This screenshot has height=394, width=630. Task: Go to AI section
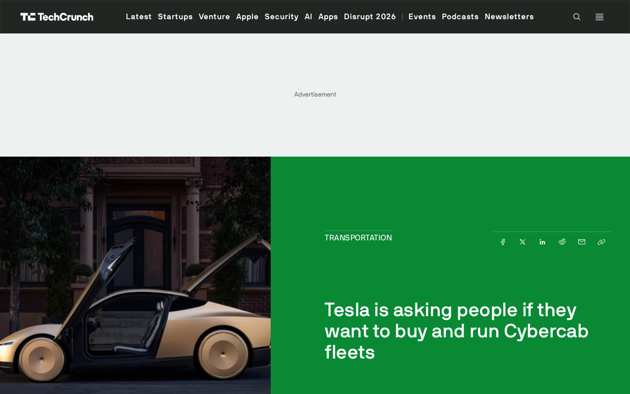click(x=309, y=17)
